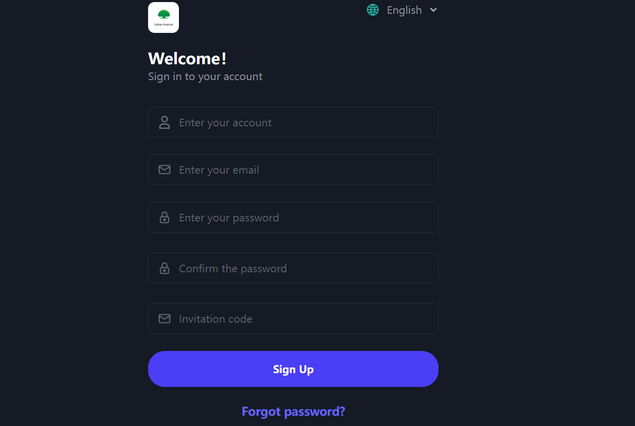Click the 'Welcome!' heading
Viewport: 635px width, 426px height.
187,59
